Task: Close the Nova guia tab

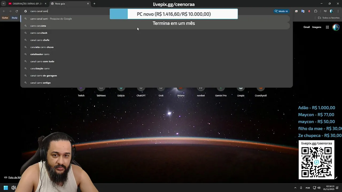Action: [88, 4]
